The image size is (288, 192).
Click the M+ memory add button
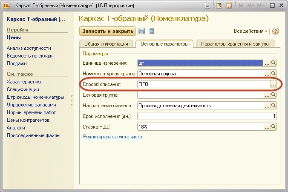(251, 6)
